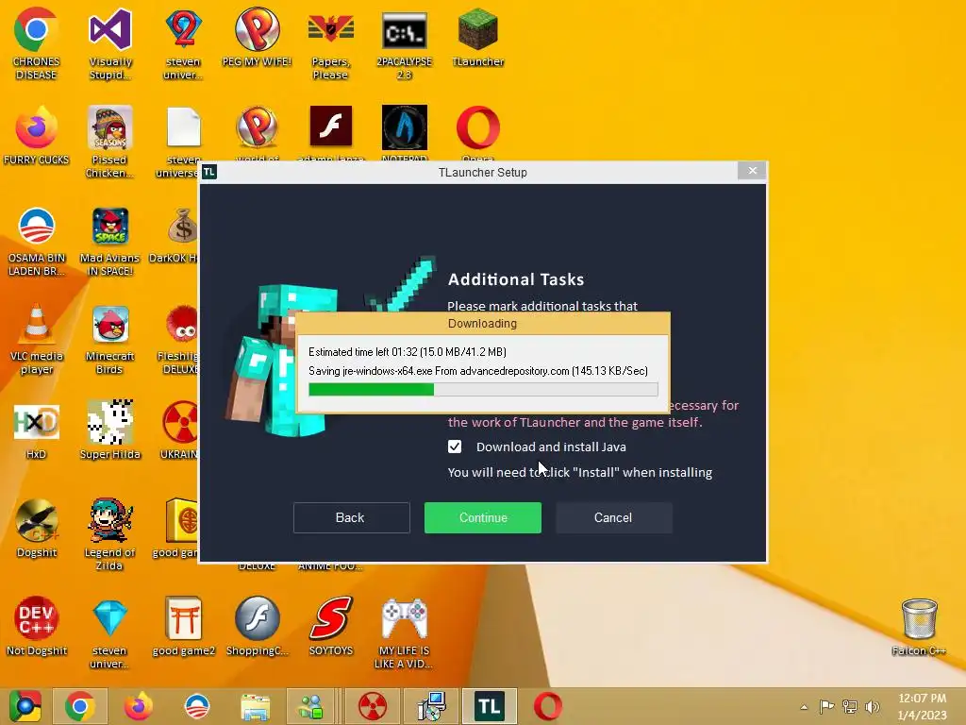Switch to the TL TLauncher taskbar button

point(490,706)
